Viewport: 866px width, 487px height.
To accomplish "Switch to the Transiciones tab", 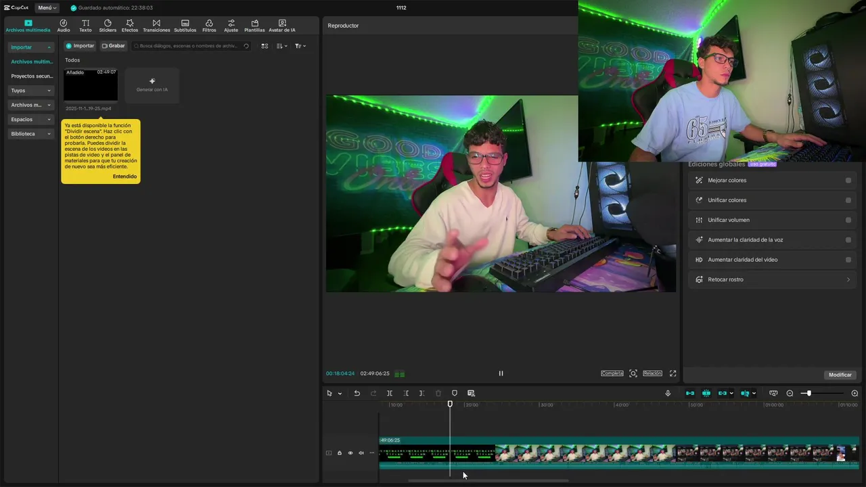I will [x=156, y=26].
